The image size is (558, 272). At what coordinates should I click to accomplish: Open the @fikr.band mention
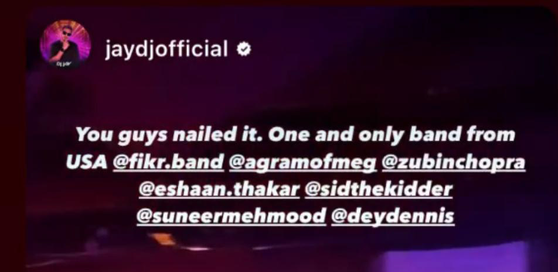[168, 162]
